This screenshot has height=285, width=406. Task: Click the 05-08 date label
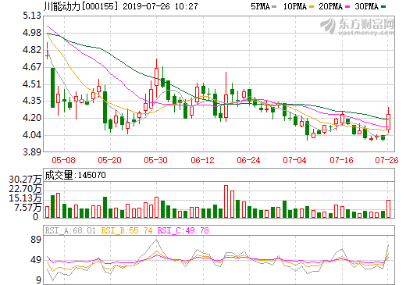pyautogui.click(x=63, y=160)
